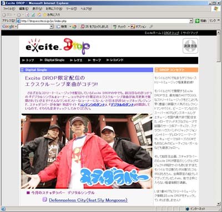Select the Surf (サーフ) nav tab
The image size is (222, 212).
pos(94,60)
